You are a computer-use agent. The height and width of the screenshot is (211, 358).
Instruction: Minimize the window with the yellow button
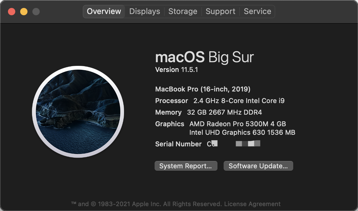(24, 12)
